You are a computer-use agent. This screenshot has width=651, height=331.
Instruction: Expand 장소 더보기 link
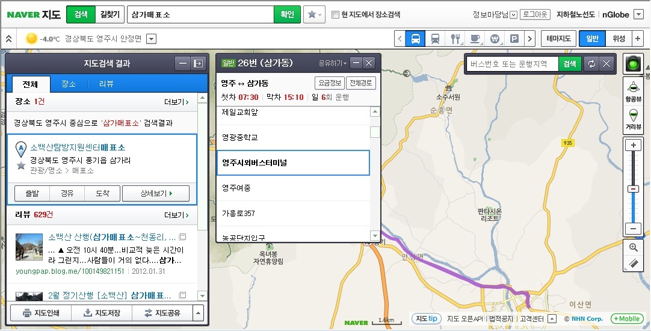click(x=176, y=102)
